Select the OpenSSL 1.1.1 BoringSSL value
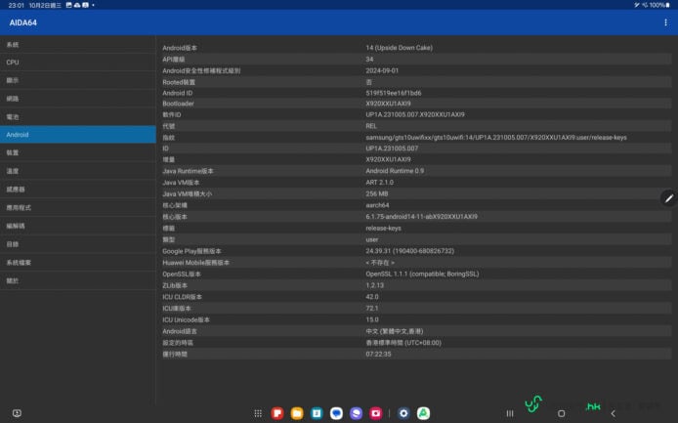The image size is (678, 423). tap(422, 274)
